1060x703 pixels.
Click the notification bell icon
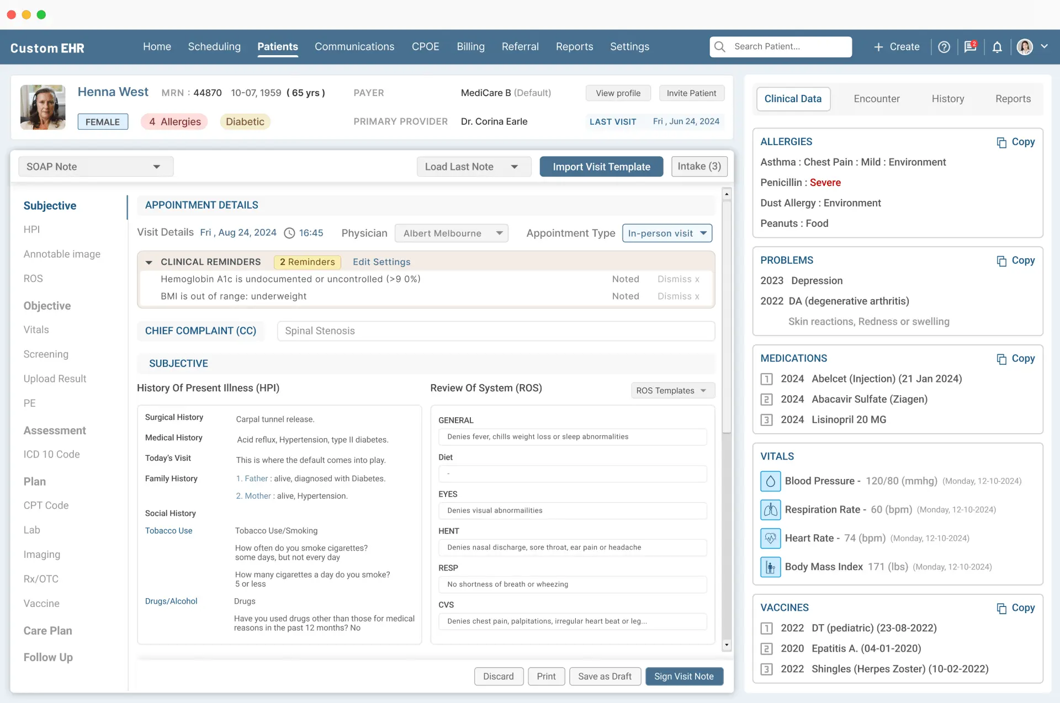click(997, 47)
